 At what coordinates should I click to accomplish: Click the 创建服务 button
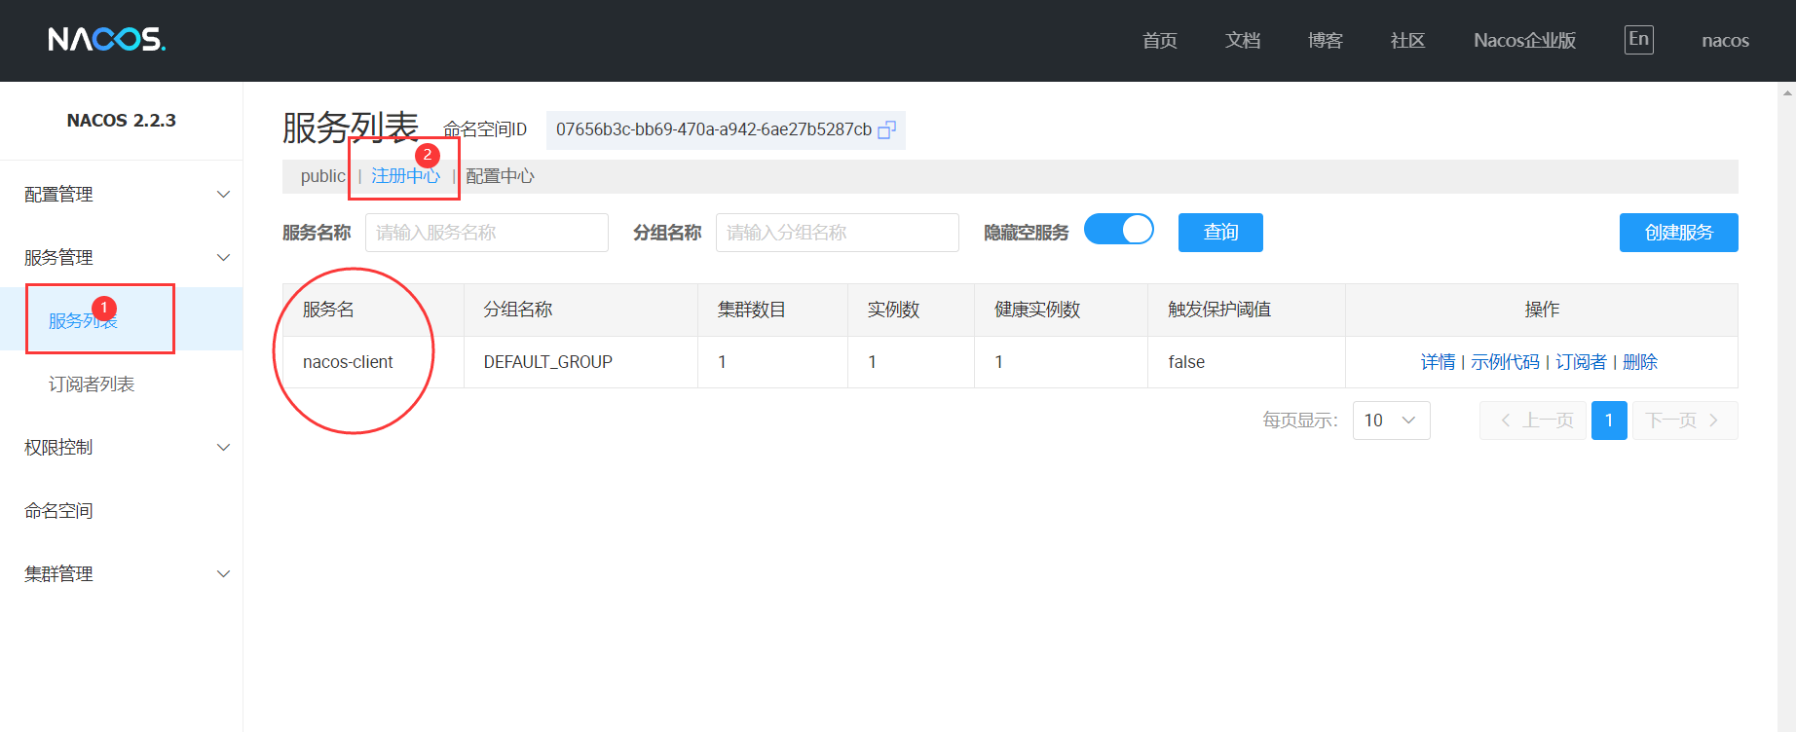(x=1678, y=233)
